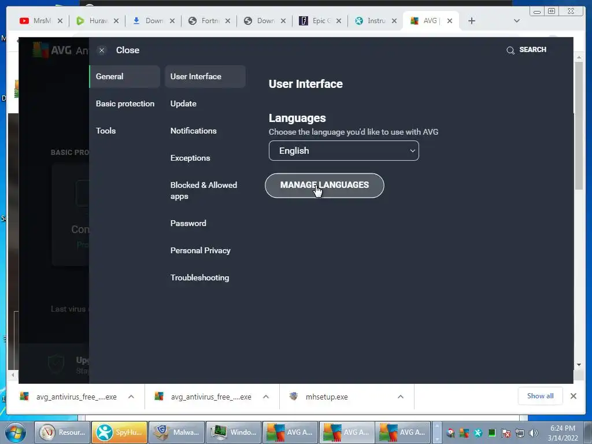Close the AVG browser tab
592x444 pixels.
(x=449, y=21)
